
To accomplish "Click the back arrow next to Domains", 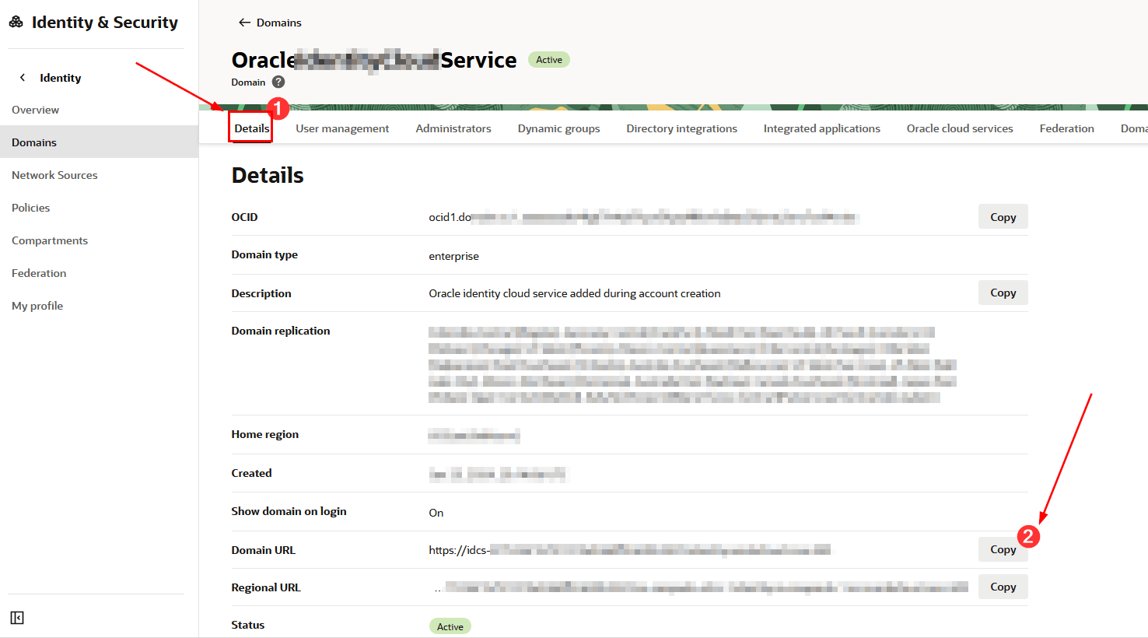I will 244,23.
